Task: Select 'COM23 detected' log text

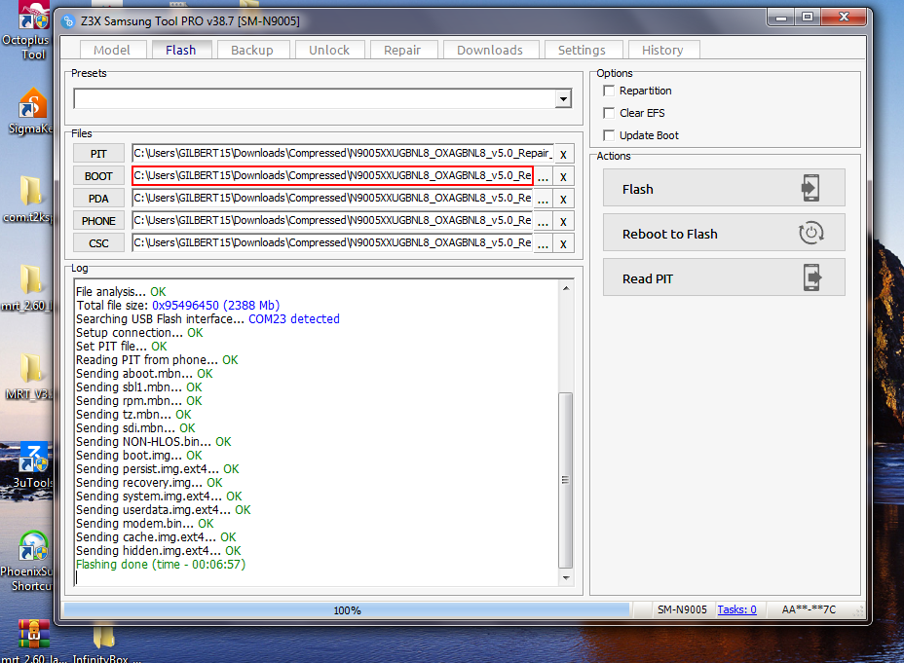Action: [x=294, y=319]
